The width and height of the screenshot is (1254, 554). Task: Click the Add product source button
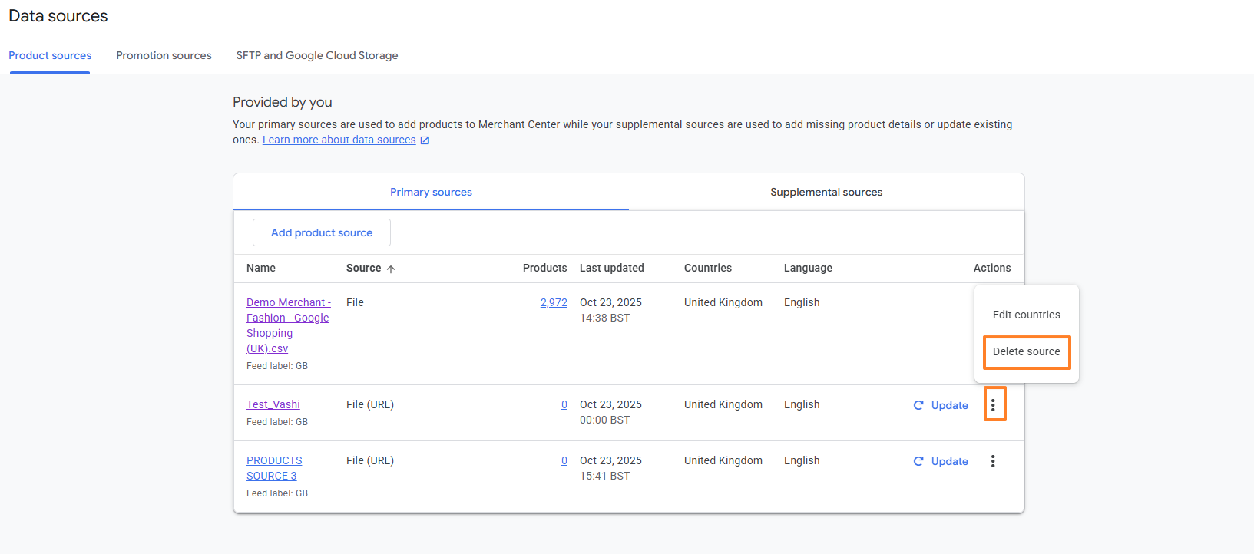click(322, 232)
